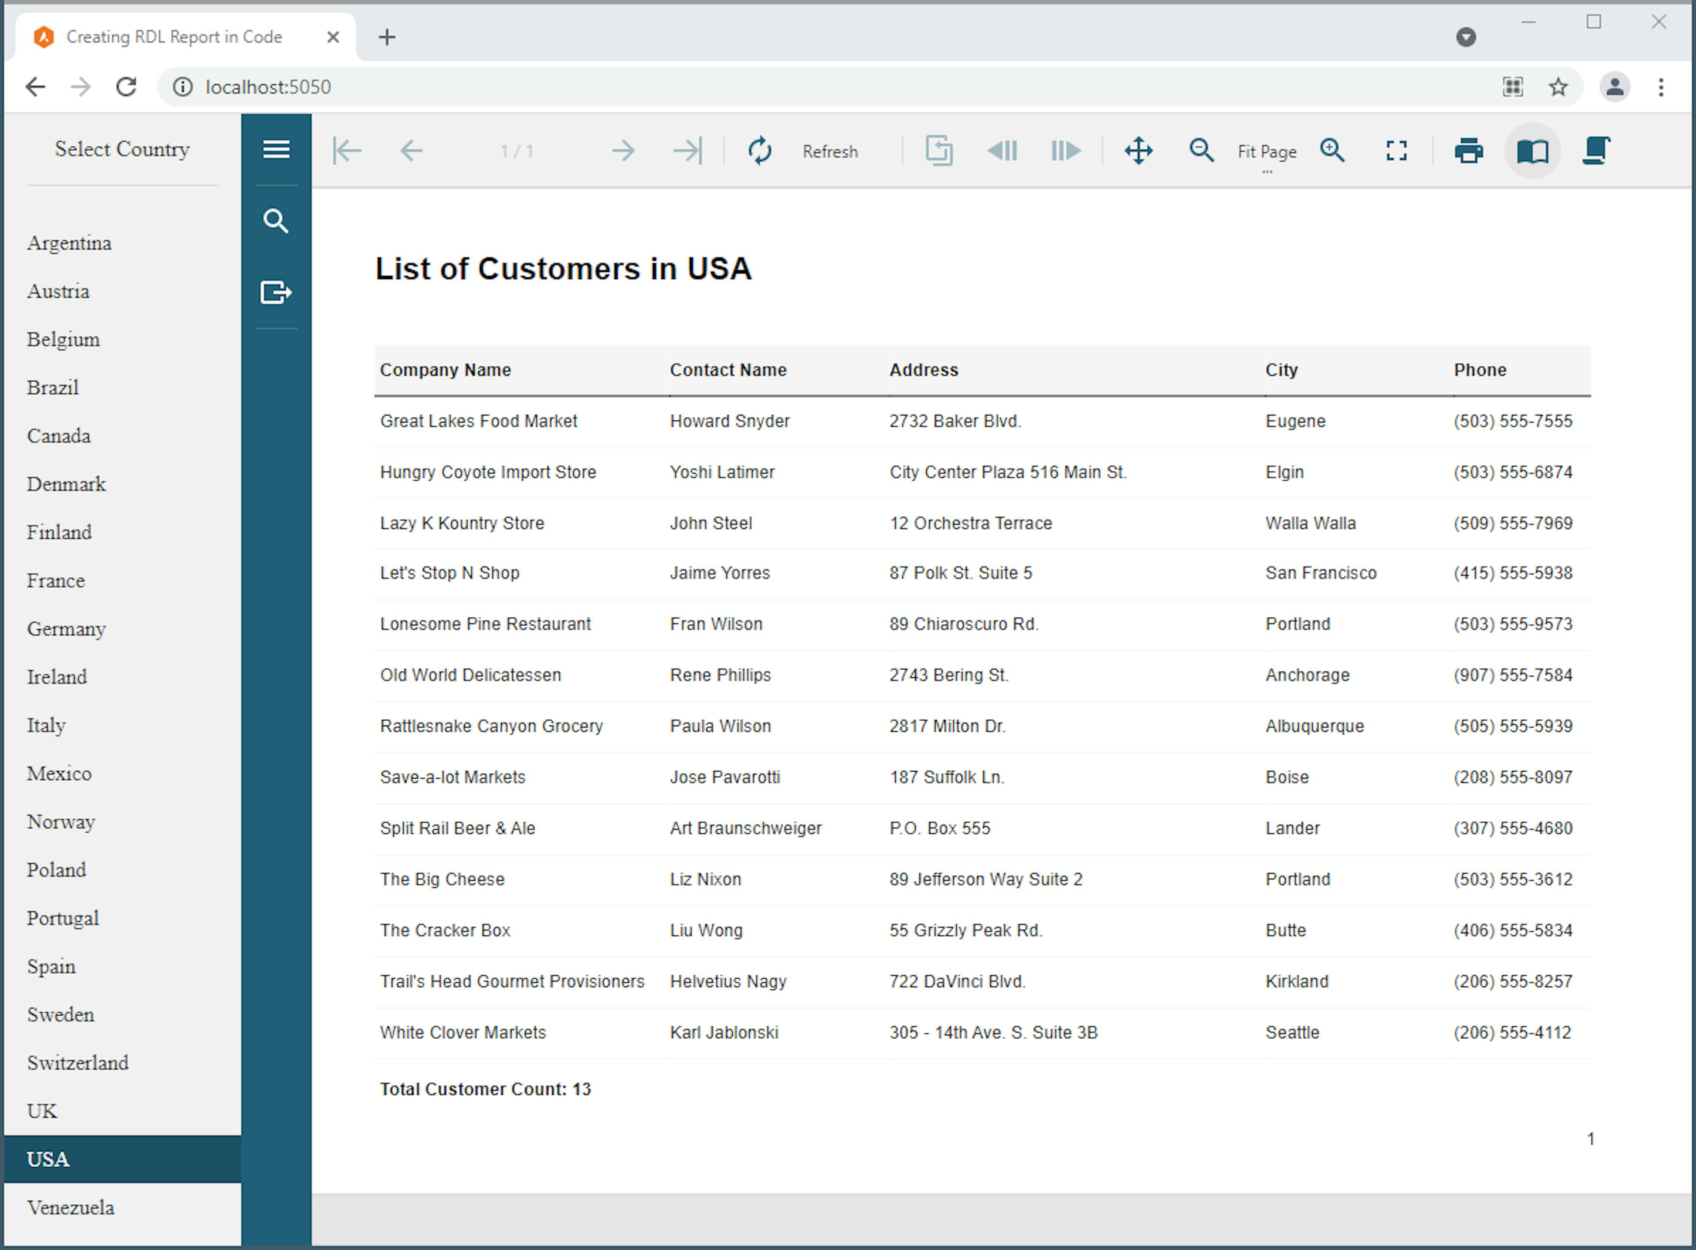Open the tab search dropdown arrow
The height and width of the screenshot is (1250, 1696).
1465,37
